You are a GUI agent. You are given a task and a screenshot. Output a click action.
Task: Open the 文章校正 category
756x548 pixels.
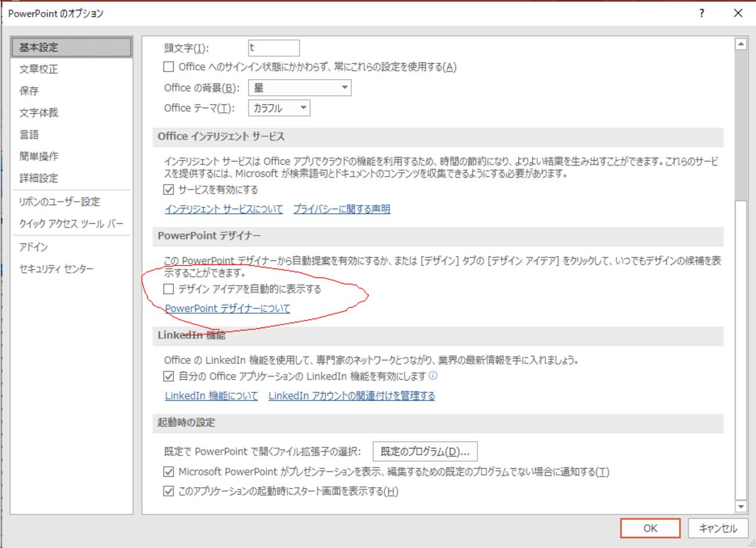[72, 69]
